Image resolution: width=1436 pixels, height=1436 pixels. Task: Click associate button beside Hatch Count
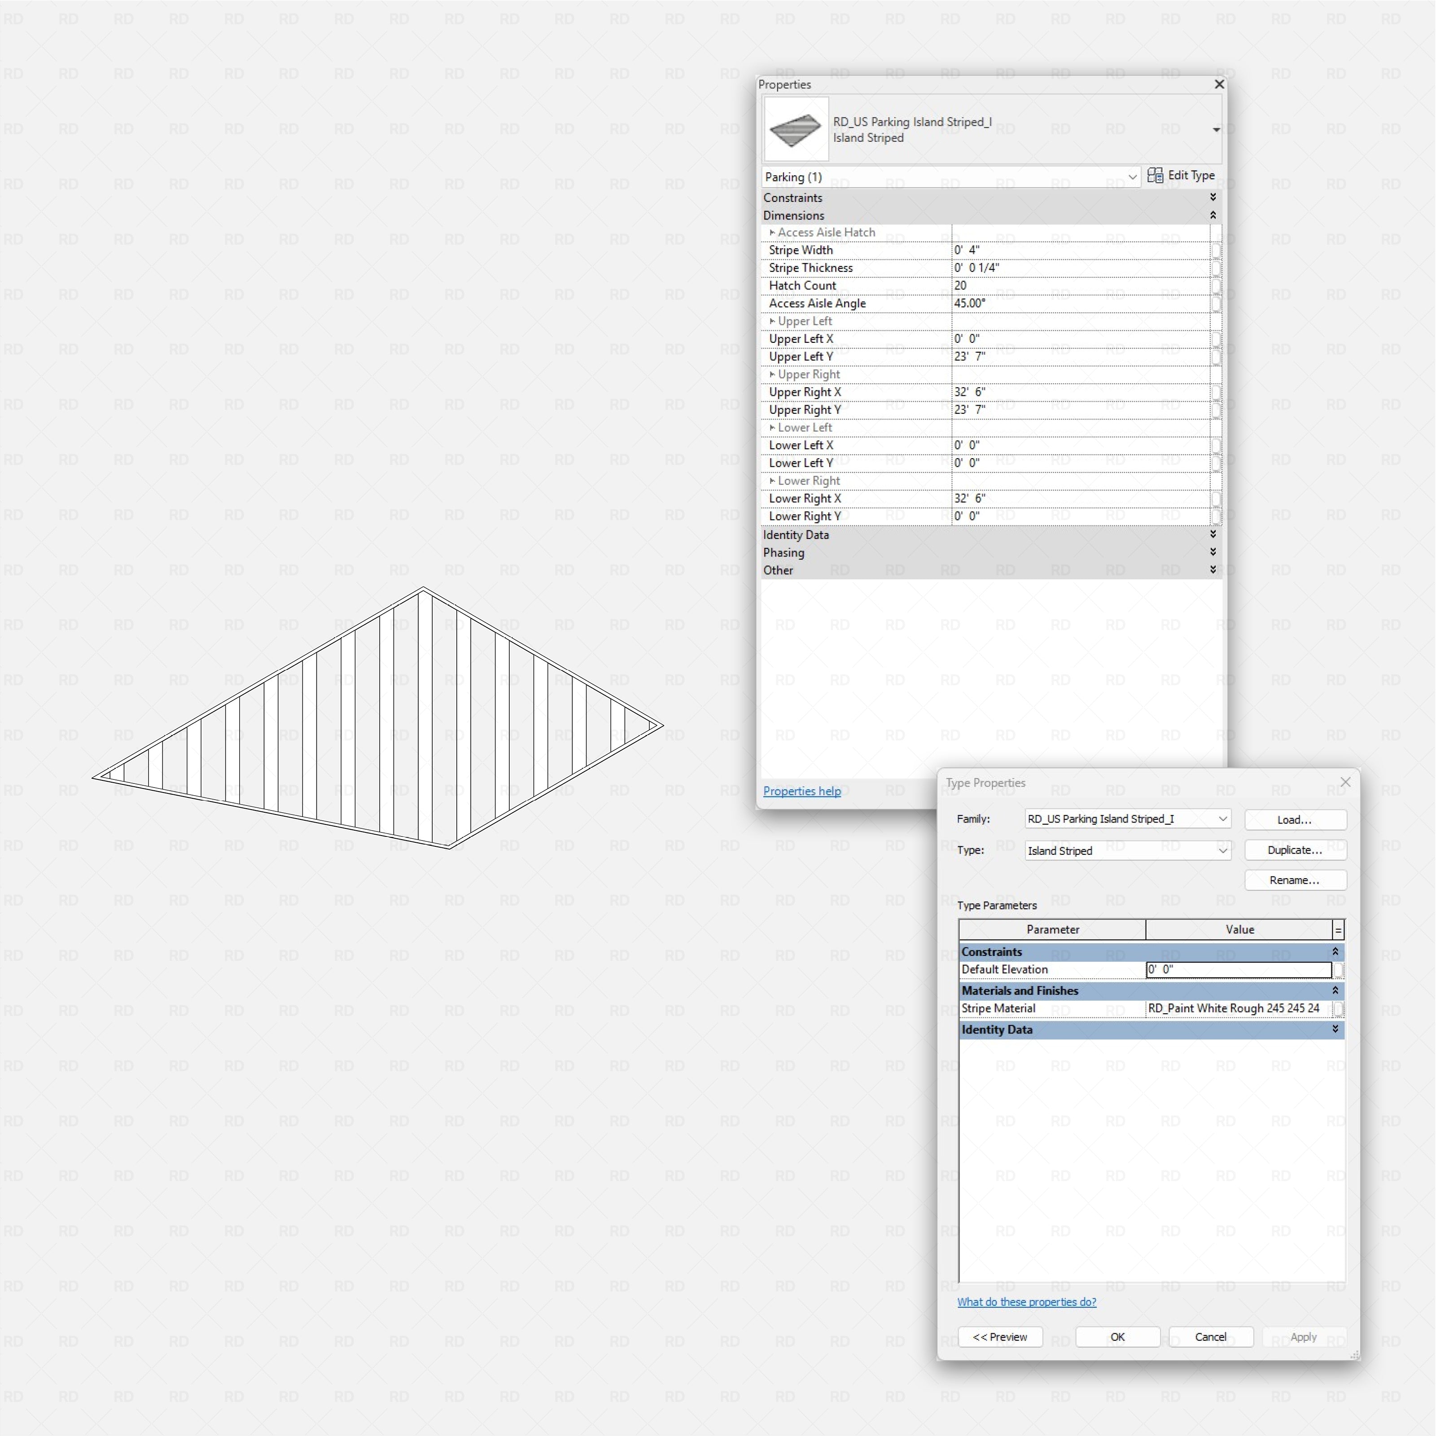[1216, 286]
